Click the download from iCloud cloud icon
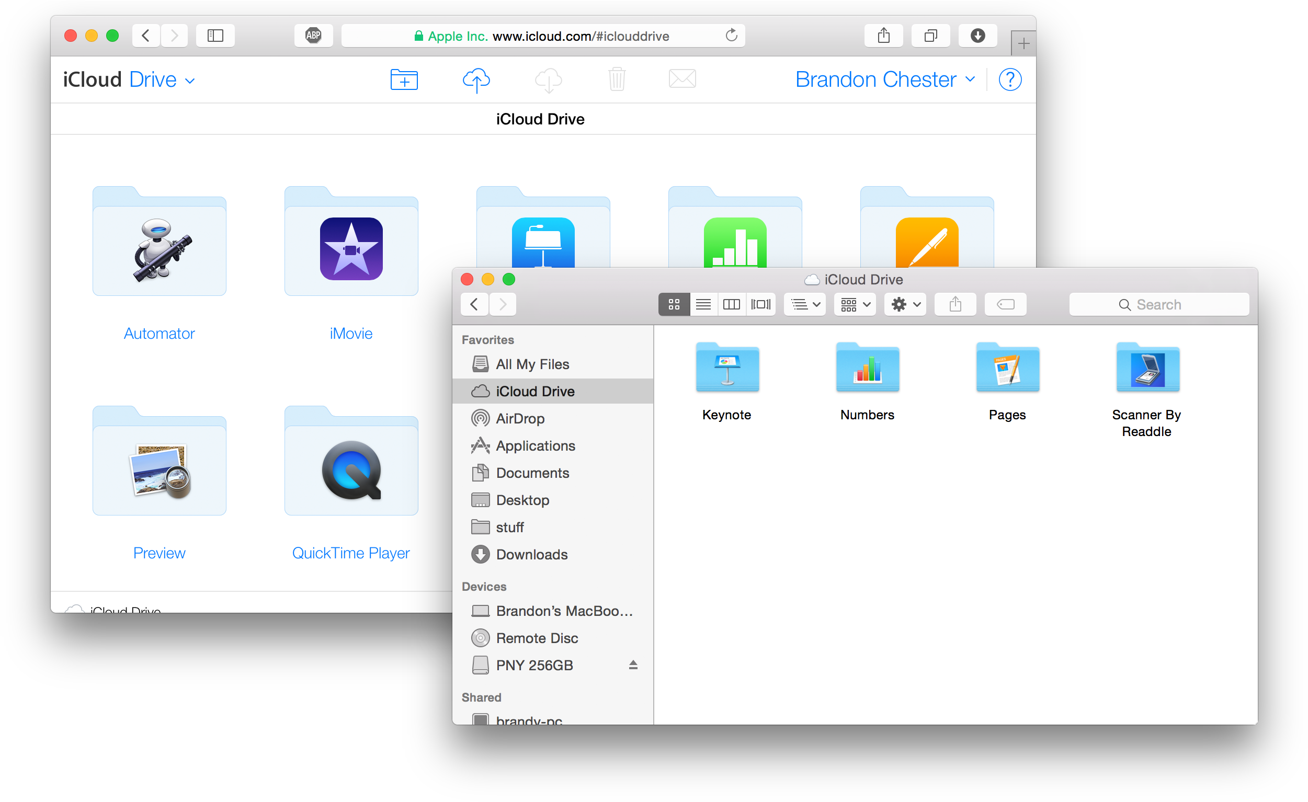 (x=549, y=79)
